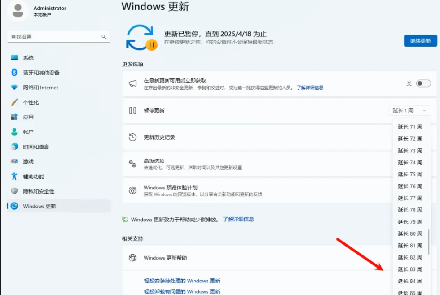
Task: Select 延长 74 周 from the list
Action: click(x=410, y=163)
